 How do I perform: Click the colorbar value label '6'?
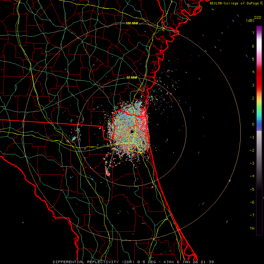pos(253,46)
